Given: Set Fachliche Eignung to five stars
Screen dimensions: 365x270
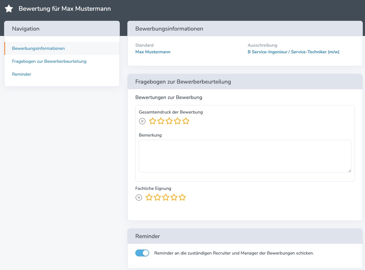Looking at the screenshot, I should (182, 198).
